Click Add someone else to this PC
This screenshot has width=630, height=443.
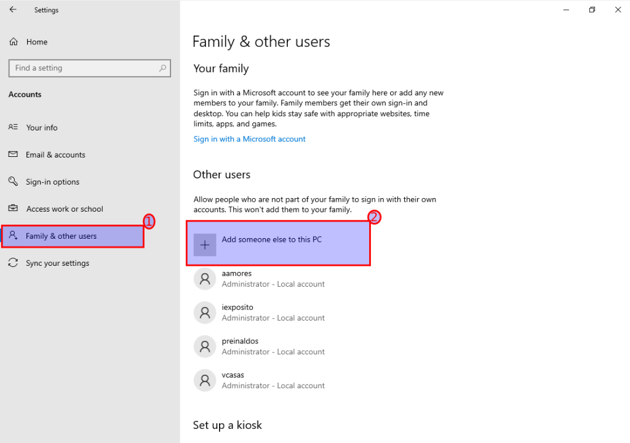[x=271, y=240]
